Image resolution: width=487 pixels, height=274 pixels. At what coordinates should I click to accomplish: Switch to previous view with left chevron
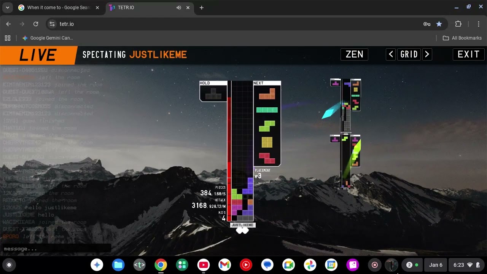click(391, 54)
